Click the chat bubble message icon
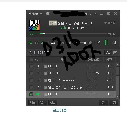Viewport: 127px width, 115px height. click(x=47, y=14)
